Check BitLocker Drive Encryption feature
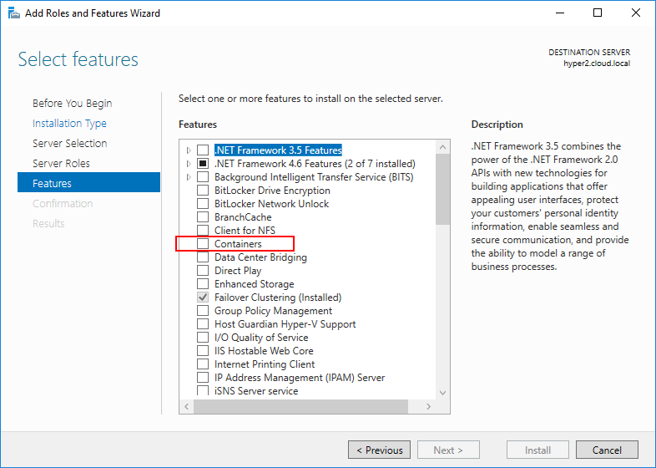The width and height of the screenshot is (656, 468). pos(203,191)
